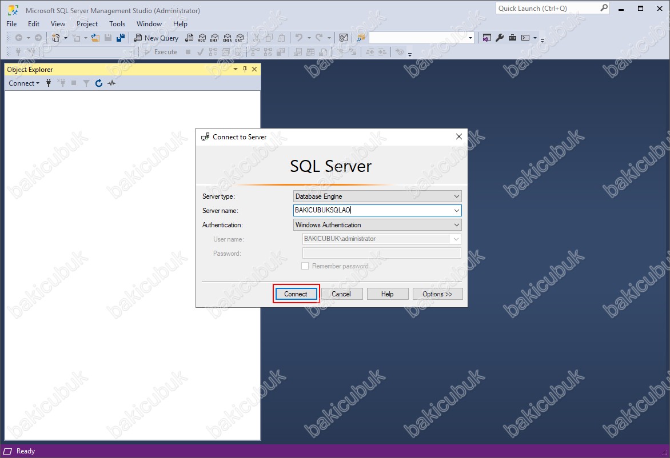The height and width of the screenshot is (458, 670).
Task: Click the Ready status bar text
Action: (x=26, y=451)
